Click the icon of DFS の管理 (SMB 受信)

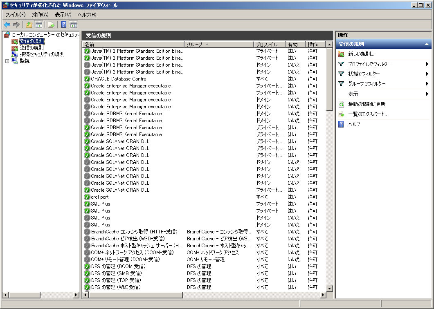point(87,273)
